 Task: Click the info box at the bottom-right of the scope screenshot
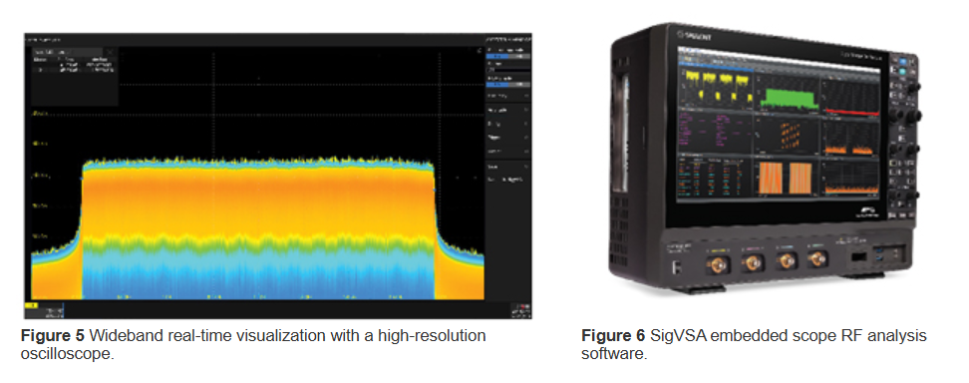point(520,310)
